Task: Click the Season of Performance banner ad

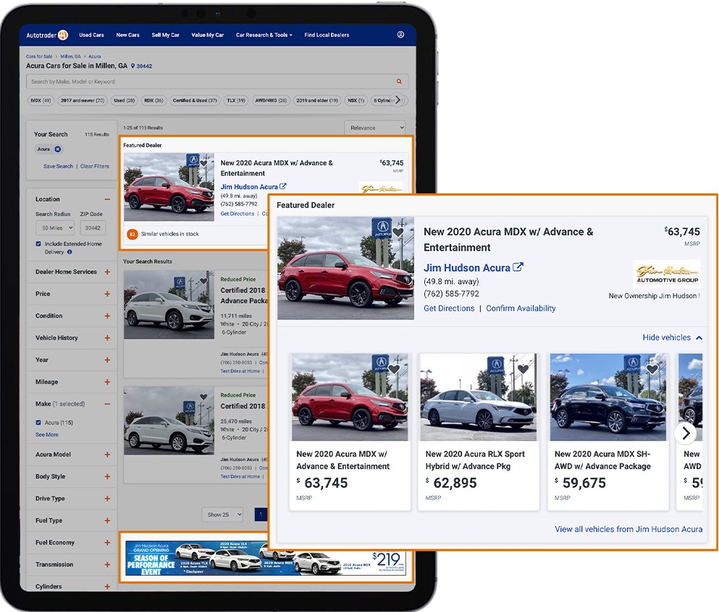Action: tap(266, 558)
